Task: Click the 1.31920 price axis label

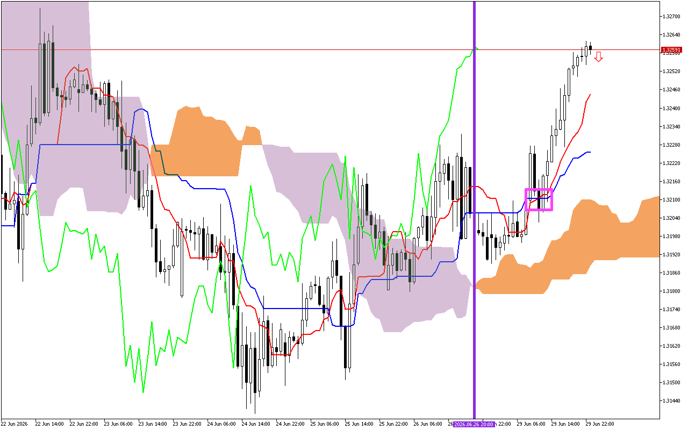Action: click(671, 255)
